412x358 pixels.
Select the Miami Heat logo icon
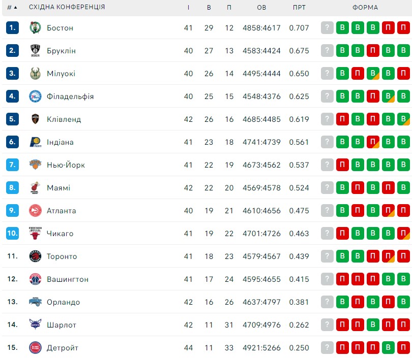35,187
